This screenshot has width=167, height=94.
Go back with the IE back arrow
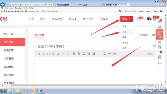pos(3,5)
